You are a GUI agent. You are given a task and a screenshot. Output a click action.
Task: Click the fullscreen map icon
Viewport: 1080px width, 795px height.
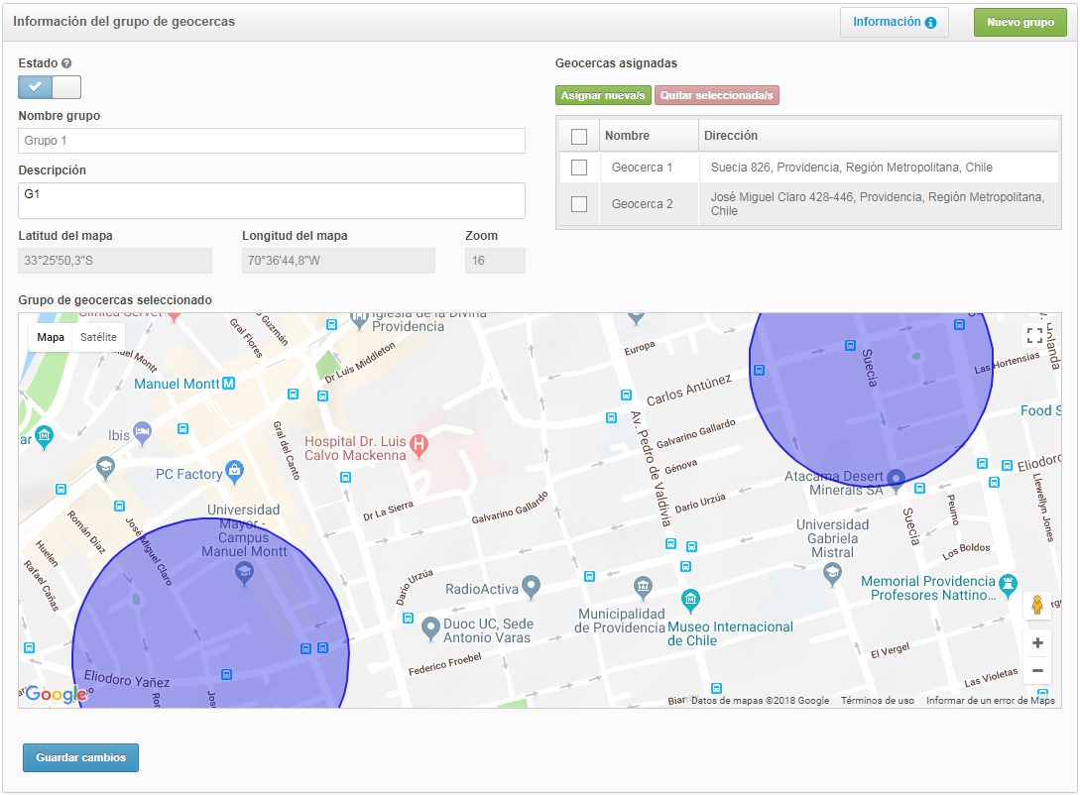1034,335
